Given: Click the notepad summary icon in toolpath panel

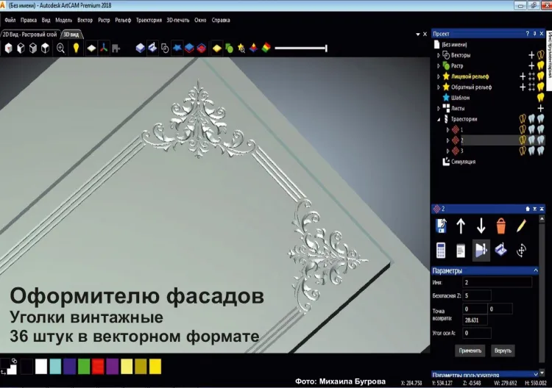Looking at the screenshot, I should (x=461, y=251).
